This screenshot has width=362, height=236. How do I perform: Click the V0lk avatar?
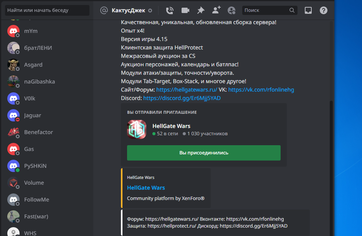click(x=13, y=98)
